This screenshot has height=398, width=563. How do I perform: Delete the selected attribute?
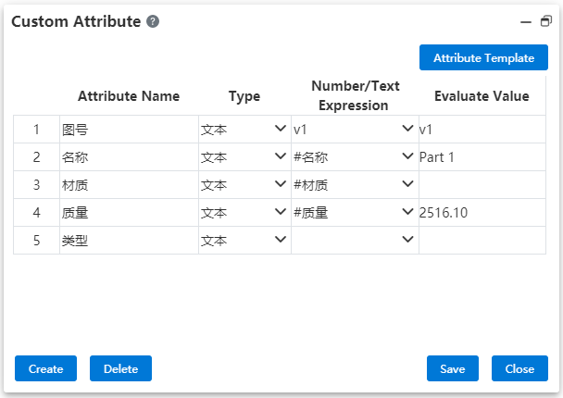pyautogui.click(x=120, y=368)
